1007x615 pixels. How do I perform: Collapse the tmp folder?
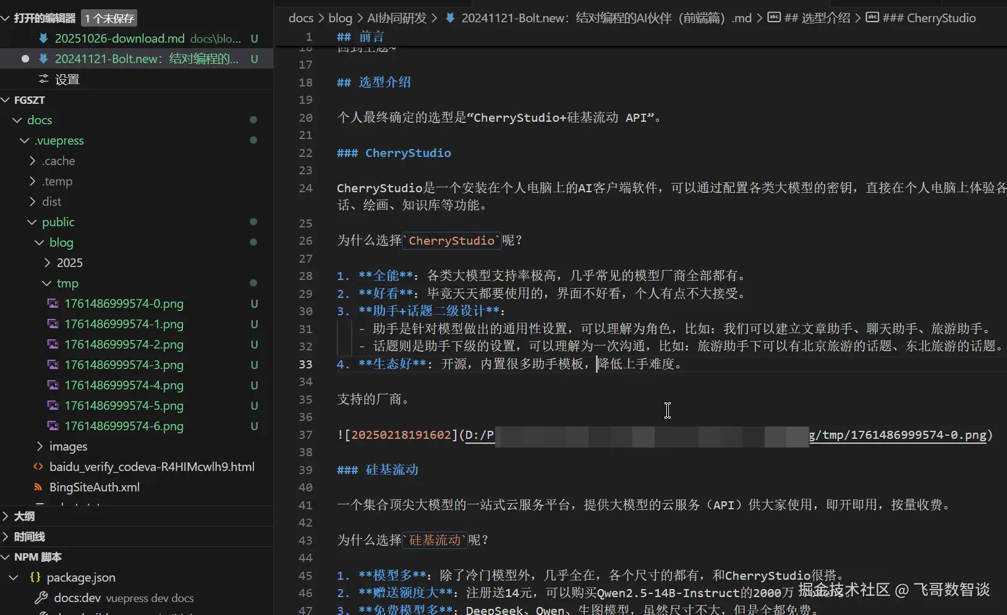tap(47, 283)
